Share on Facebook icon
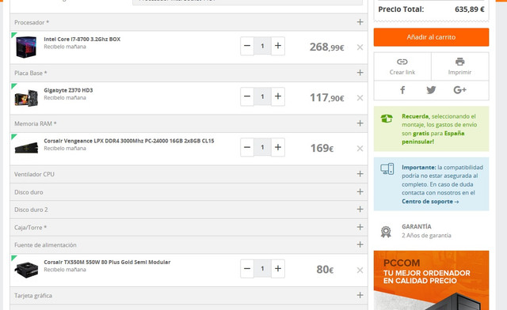The width and height of the screenshot is (507, 310). pos(402,90)
